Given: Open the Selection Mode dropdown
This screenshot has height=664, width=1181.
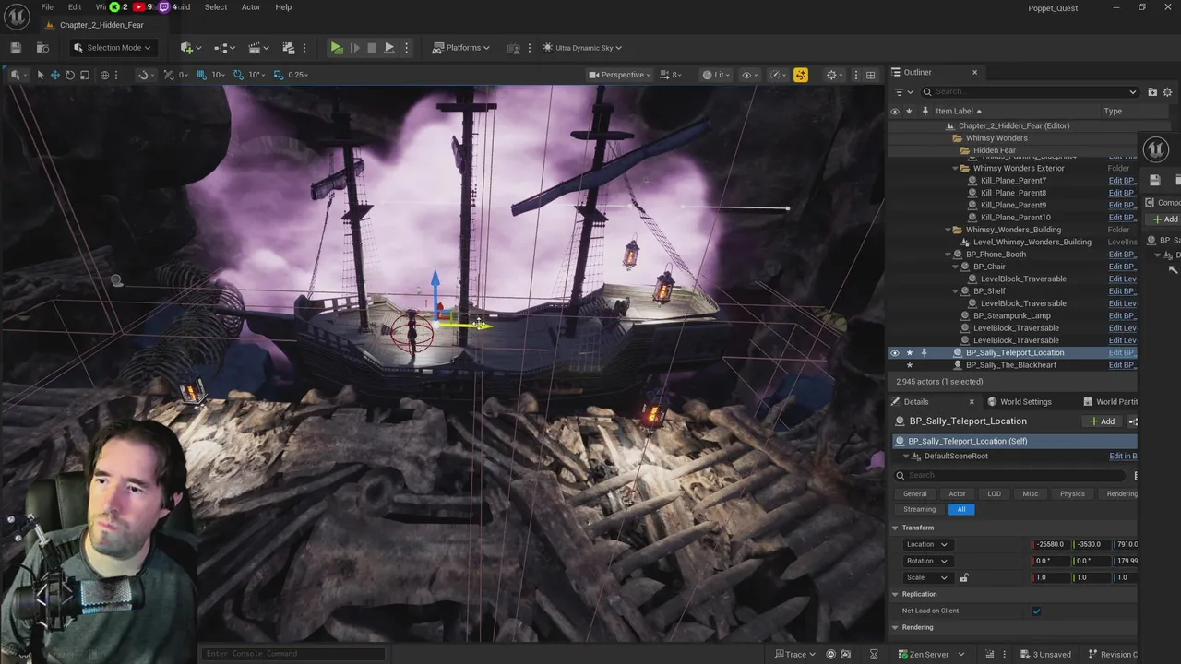Looking at the screenshot, I should (x=112, y=48).
